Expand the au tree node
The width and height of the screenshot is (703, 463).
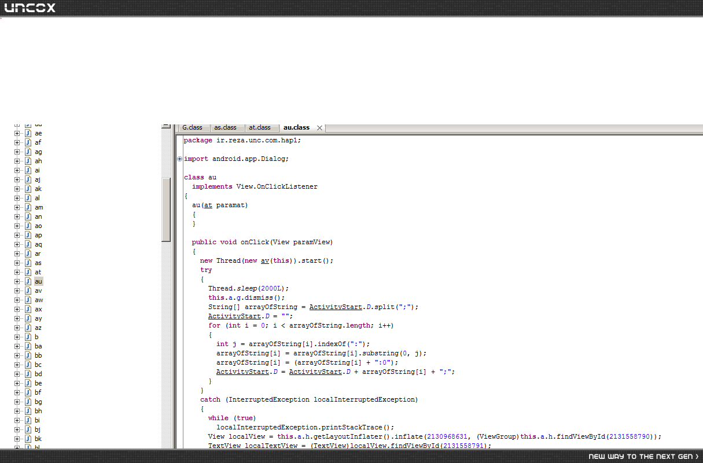[17, 281]
